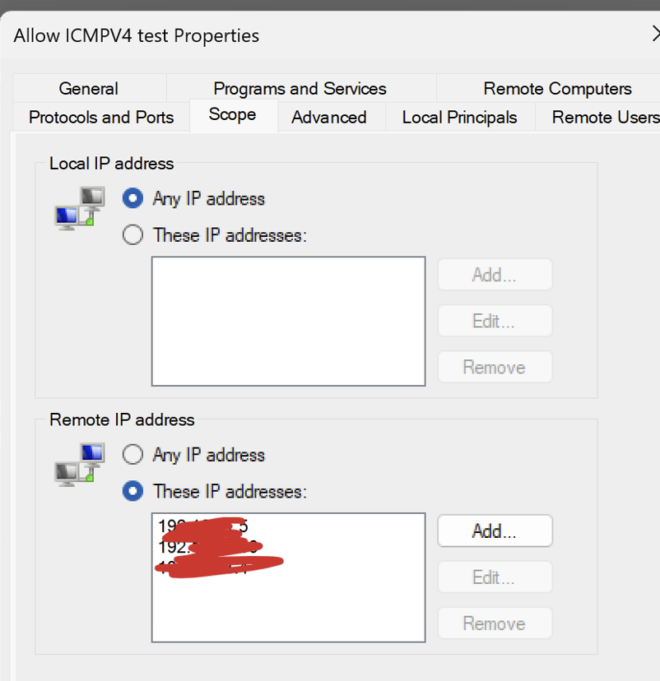Click Add button in Local IP address section
This screenshot has height=681, width=660.
(x=494, y=275)
